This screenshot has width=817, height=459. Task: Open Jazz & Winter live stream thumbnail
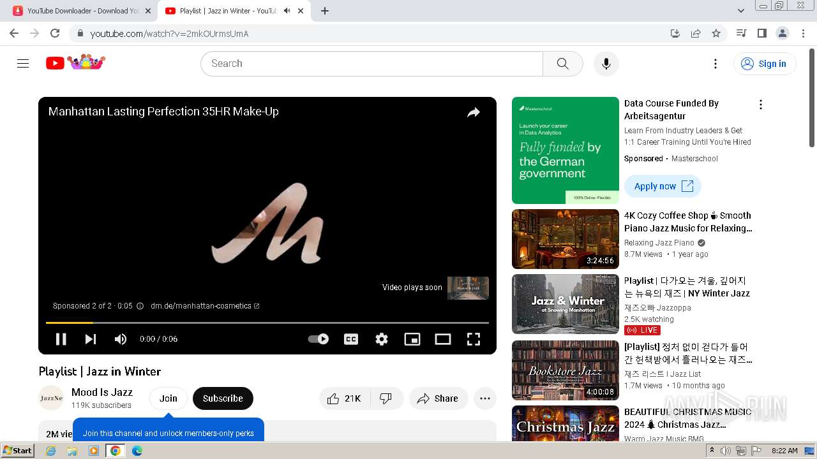point(566,304)
